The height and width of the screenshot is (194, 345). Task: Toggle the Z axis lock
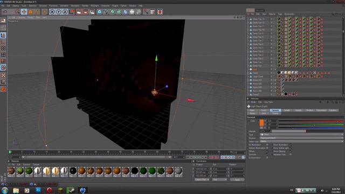click(65, 12)
